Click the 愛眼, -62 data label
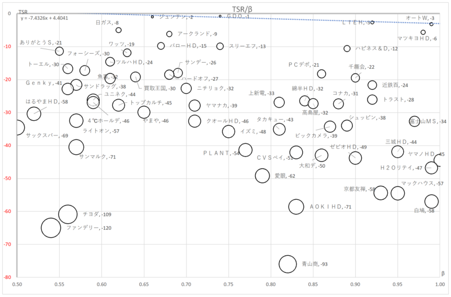Image resolution: width=451 pixels, height=297 pixels. [x=285, y=176]
